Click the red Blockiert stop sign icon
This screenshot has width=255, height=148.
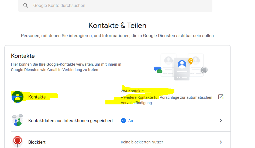click(18, 142)
